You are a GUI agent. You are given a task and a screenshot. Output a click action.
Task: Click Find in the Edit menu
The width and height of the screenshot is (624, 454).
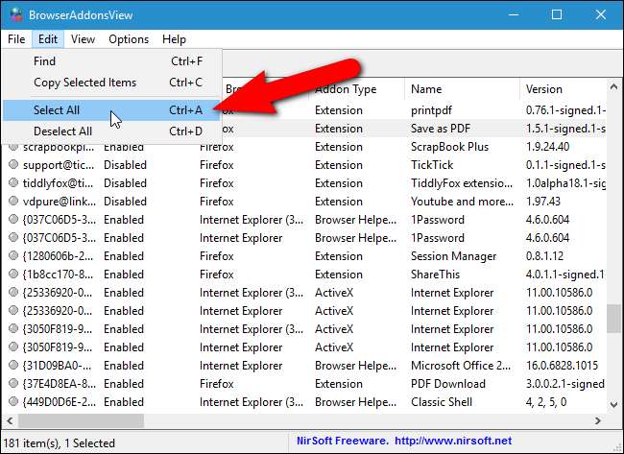(x=44, y=61)
